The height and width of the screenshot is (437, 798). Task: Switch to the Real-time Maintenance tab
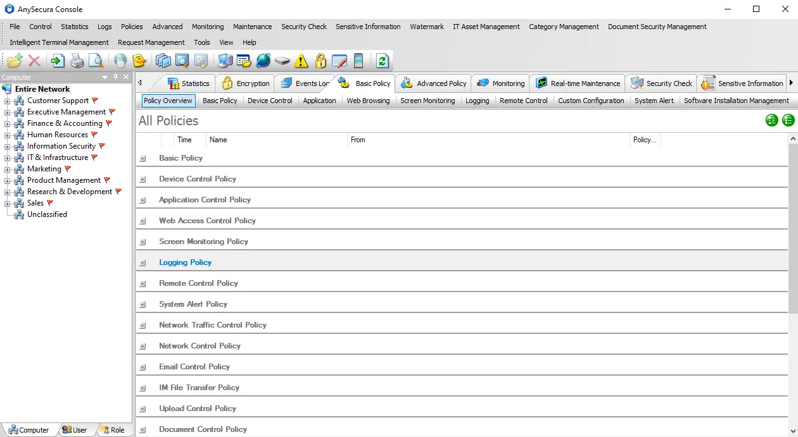point(578,83)
